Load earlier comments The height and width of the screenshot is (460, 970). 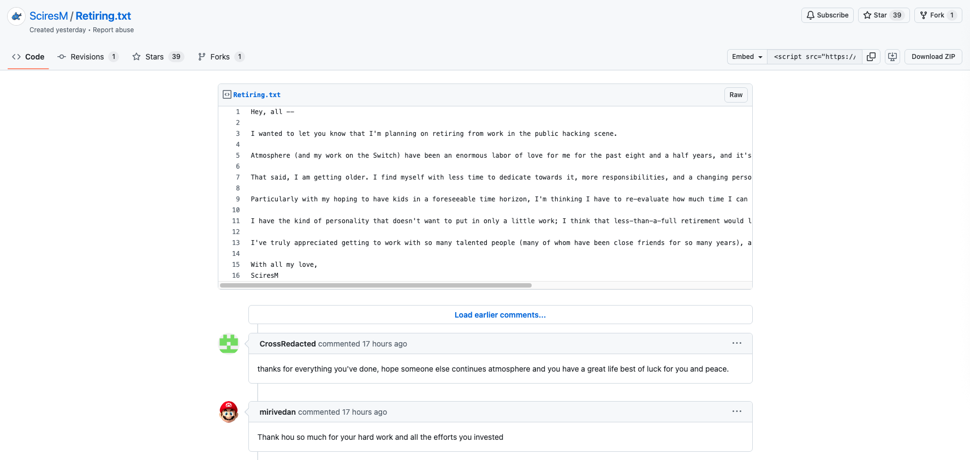[x=500, y=315]
